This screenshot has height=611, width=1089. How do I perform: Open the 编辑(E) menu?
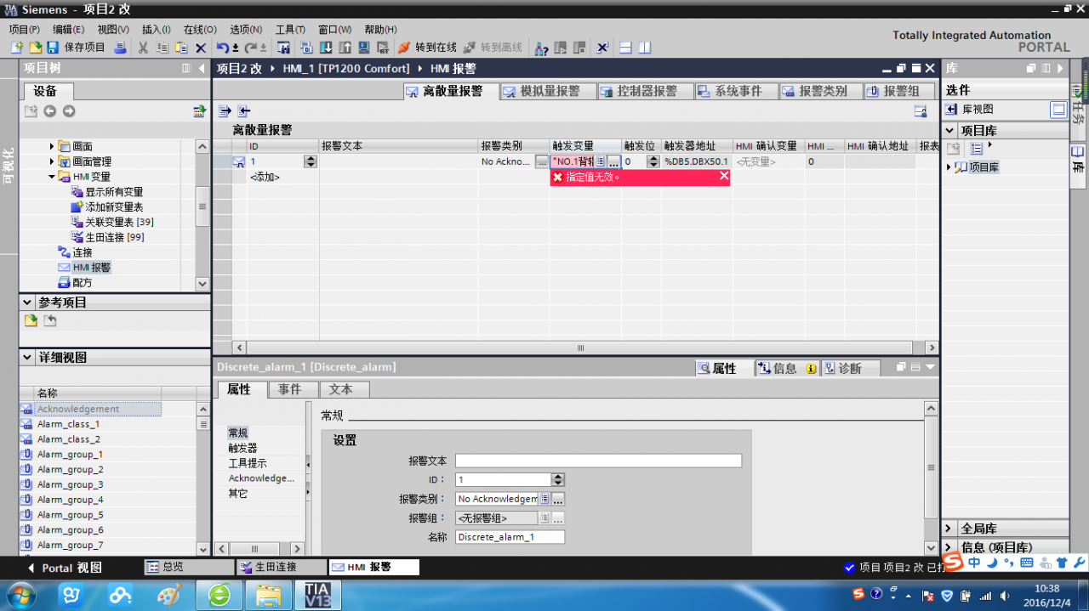68,29
